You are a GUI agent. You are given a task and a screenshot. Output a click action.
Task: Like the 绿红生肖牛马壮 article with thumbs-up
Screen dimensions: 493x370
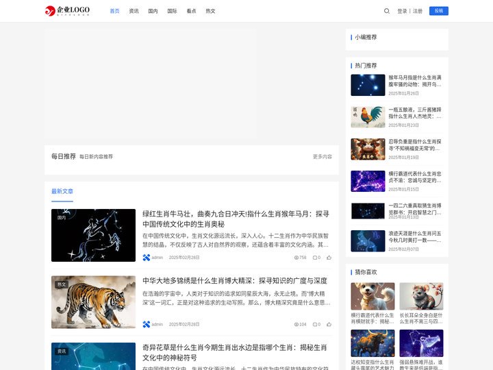pyautogui.click(x=329, y=258)
